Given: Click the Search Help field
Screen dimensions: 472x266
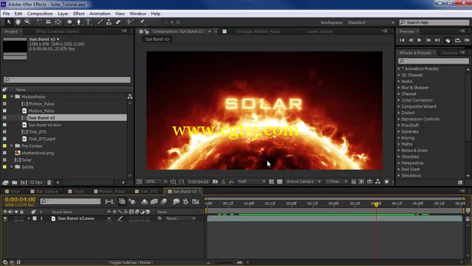Looking at the screenshot, I should pos(434,22).
